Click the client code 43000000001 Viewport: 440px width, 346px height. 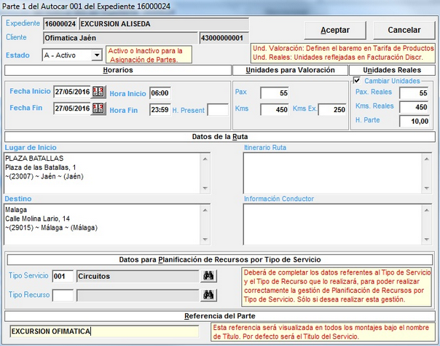pyautogui.click(x=224, y=38)
